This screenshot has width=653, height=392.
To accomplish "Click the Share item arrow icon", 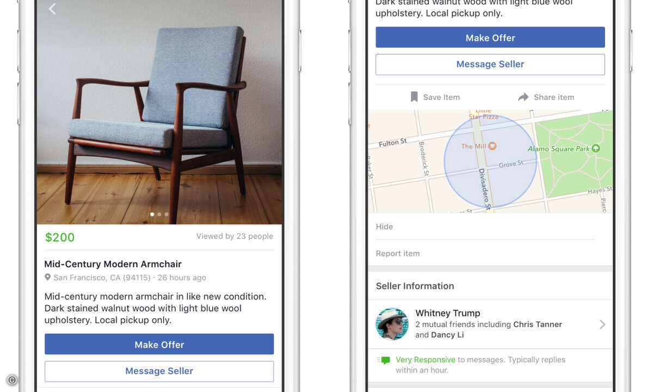I will pos(523,97).
